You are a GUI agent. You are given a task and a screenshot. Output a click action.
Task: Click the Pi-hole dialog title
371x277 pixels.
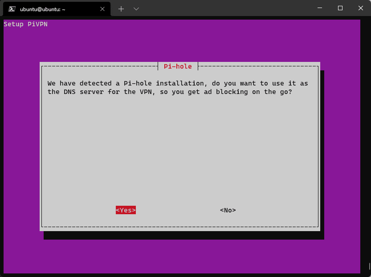coord(178,66)
